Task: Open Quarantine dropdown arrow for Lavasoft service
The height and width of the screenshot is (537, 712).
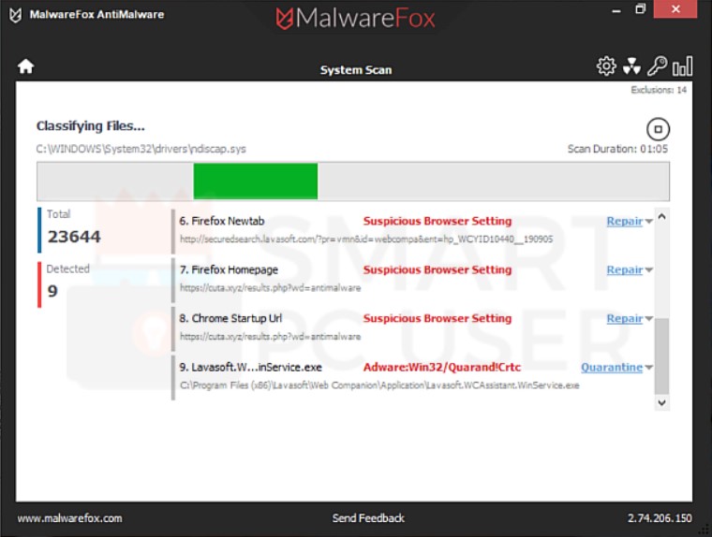Action: [x=649, y=369]
